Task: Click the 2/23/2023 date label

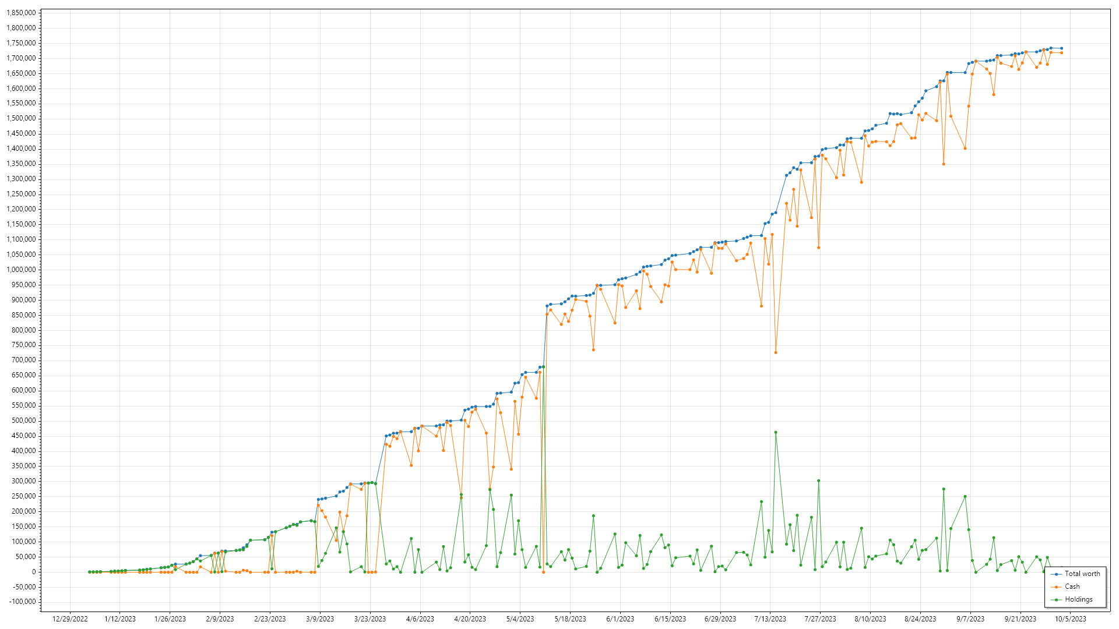Action: point(270,619)
